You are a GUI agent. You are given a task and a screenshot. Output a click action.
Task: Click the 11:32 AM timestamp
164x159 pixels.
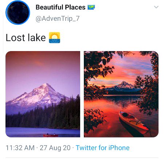pyautogui.click(x=20, y=148)
